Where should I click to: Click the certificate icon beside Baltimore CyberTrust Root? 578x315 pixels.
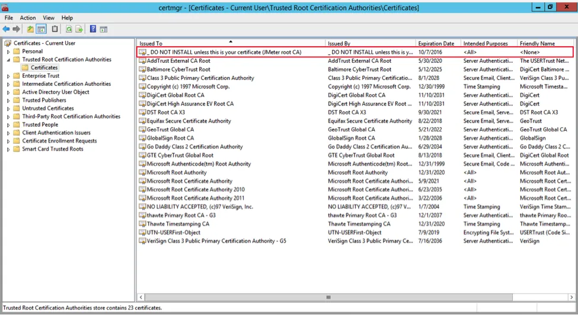coord(142,69)
